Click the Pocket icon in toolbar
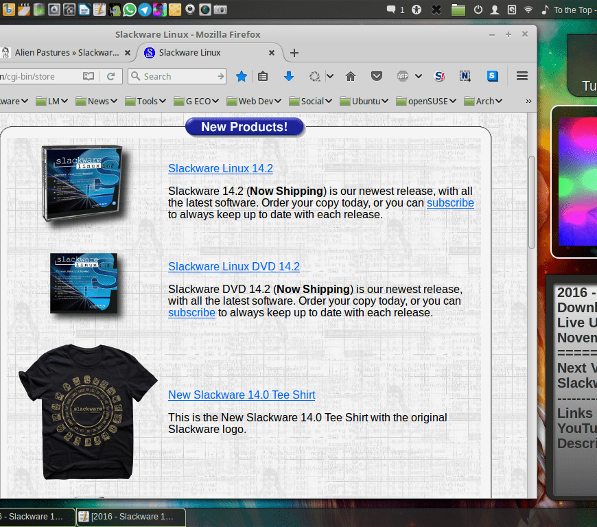 pyautogui.click(x=377, y=76)
